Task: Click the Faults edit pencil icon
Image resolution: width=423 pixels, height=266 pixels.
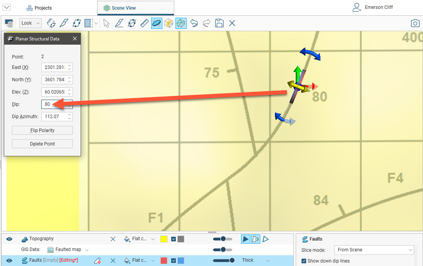Action: point(98,261)
